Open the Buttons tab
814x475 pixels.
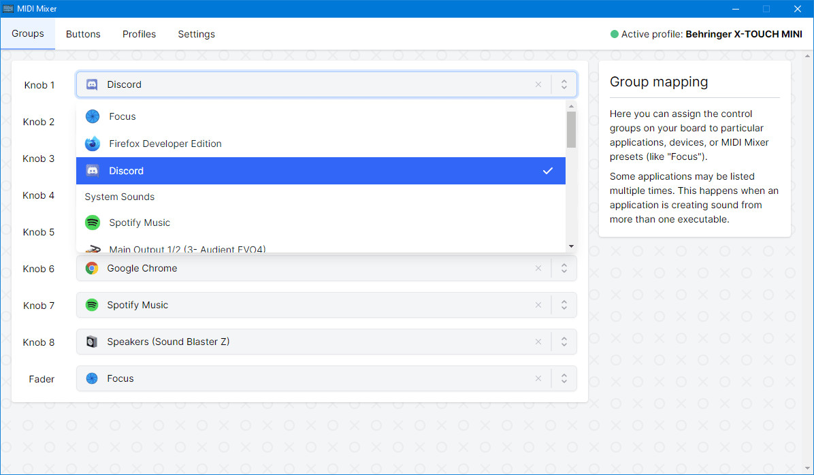83,34
